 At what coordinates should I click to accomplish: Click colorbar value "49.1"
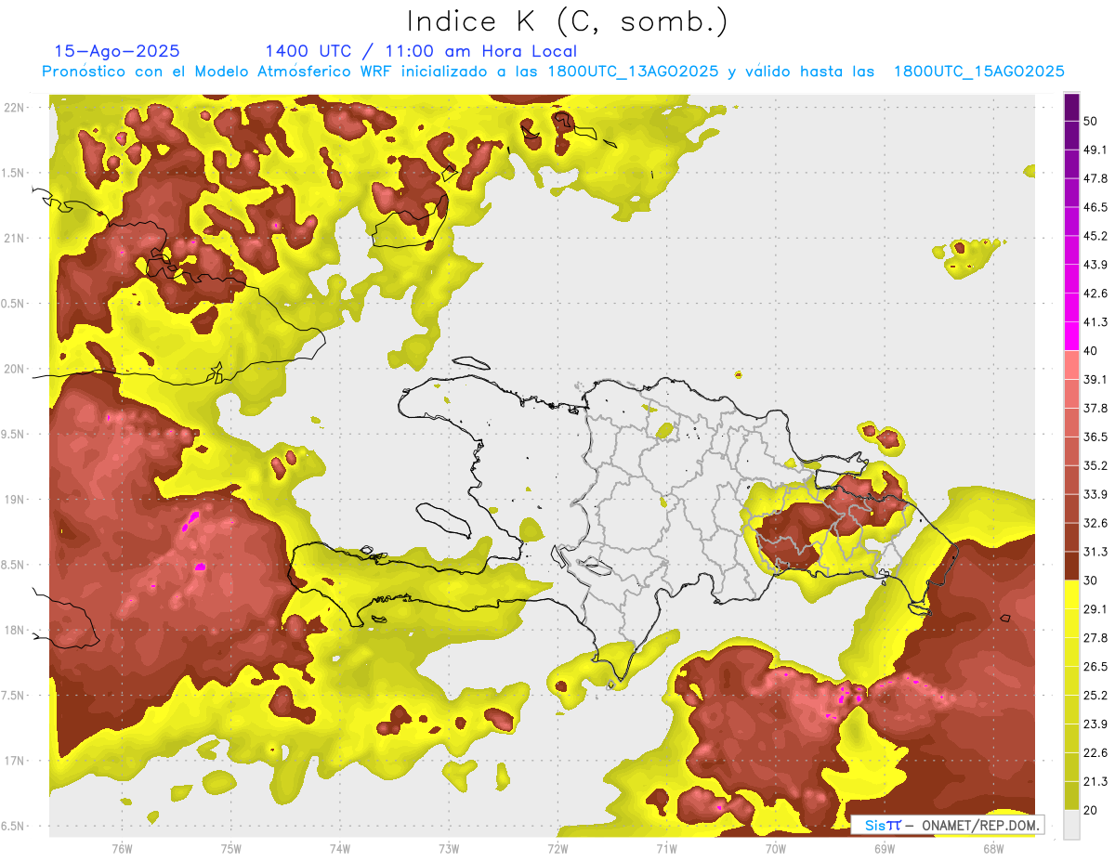tap(1095, 150)
